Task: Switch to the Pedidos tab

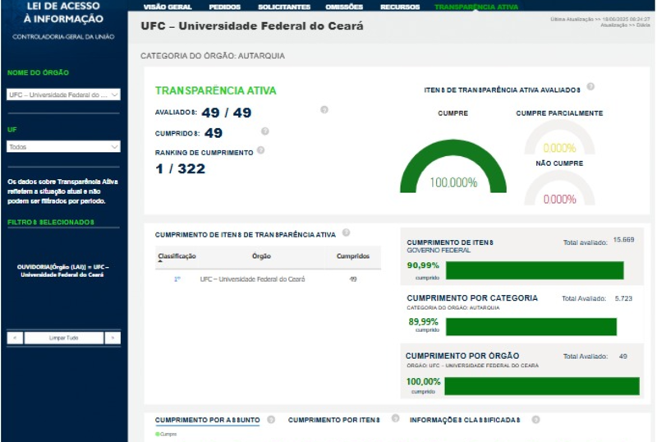Action: point(224,7)
